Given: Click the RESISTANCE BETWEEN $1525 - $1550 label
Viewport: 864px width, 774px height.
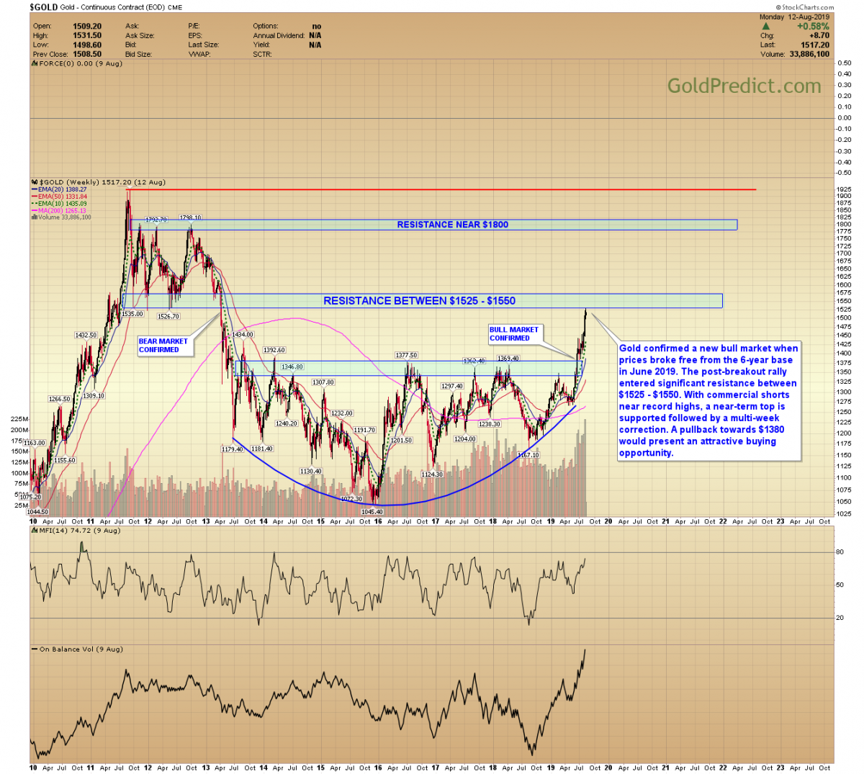Looking at the screenshot, I should (419, 301).
